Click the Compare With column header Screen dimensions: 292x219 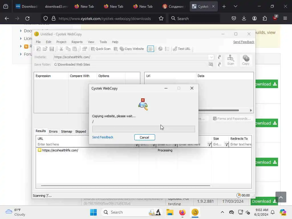(x=82, y=76)
